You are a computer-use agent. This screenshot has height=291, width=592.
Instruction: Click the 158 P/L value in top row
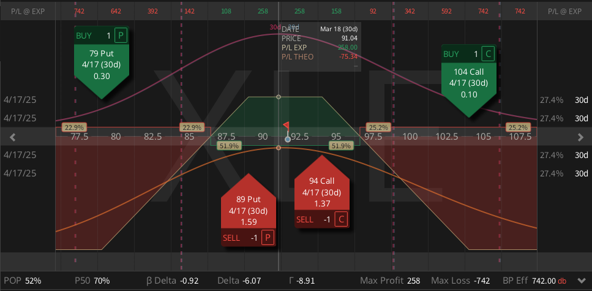(336, 12)
